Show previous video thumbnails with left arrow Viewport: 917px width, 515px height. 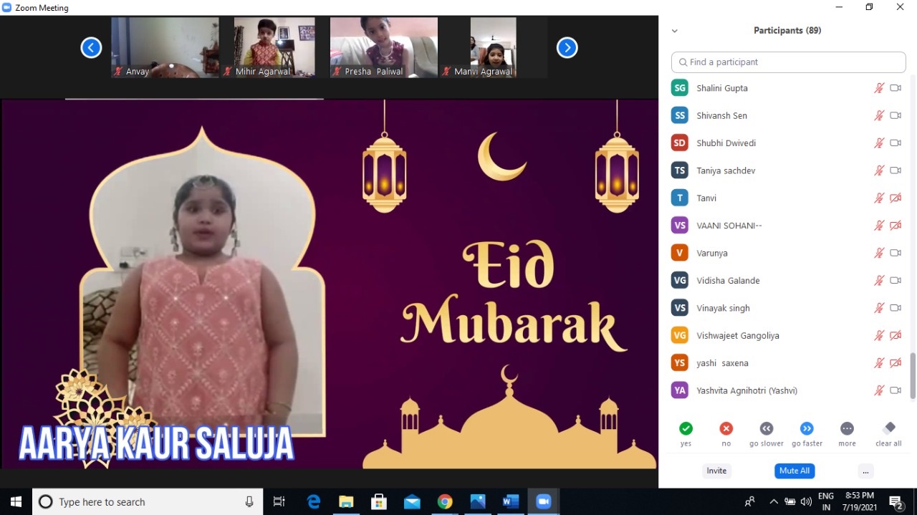[x=91, y=48]
